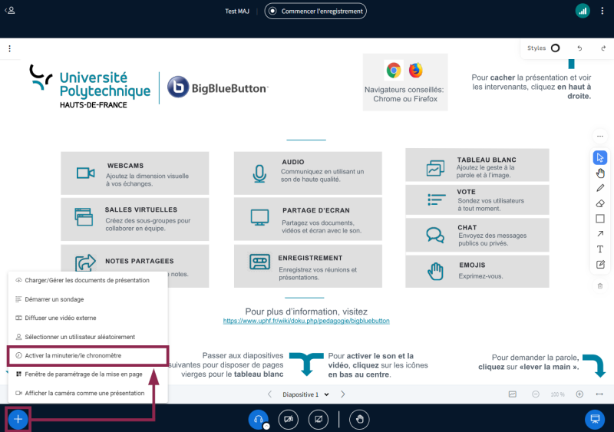Open the uphf.fr wiki link
Image resolution: width=614 pixels, height=432 pixels.
(x=306, y=321)
